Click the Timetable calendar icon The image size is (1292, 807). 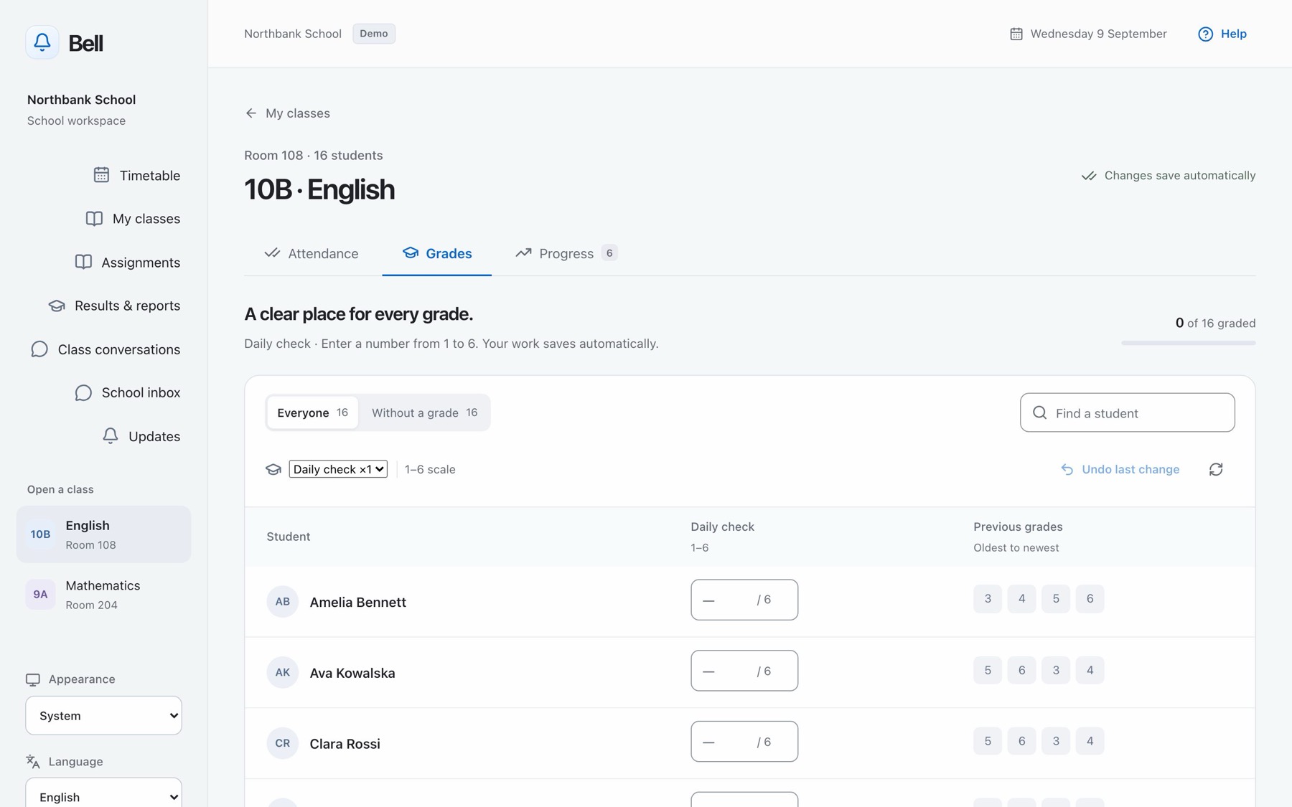(101, 175)
